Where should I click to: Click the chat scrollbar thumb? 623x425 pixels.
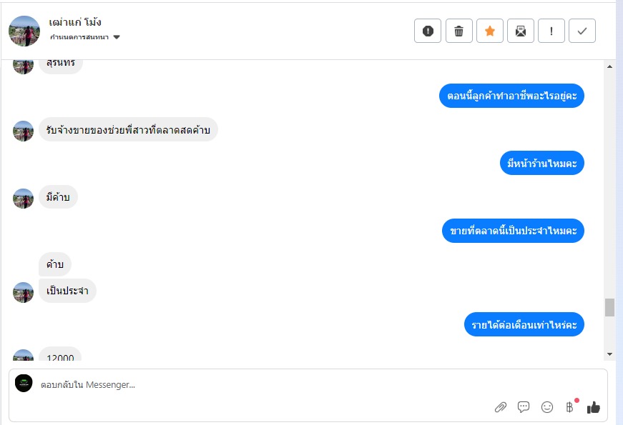point(610,308)
